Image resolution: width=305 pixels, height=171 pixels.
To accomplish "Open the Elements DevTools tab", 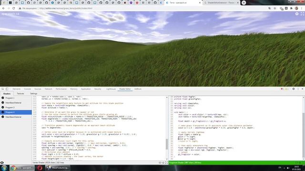I will (x=17, y=89).
